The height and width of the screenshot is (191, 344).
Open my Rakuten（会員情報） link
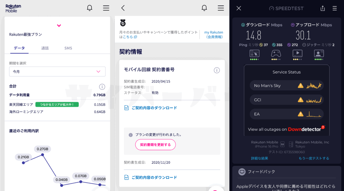point(214,35)
